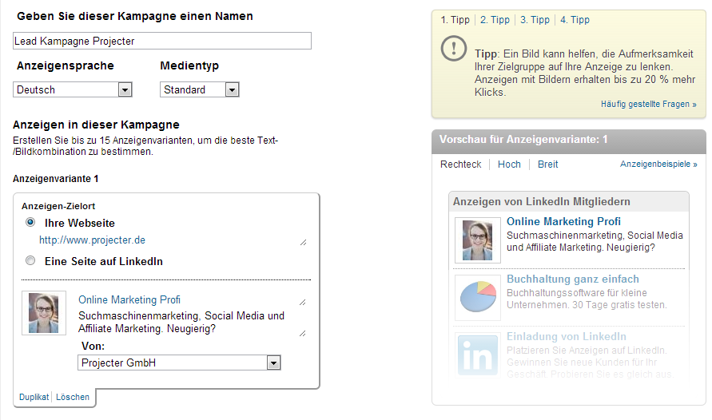712x420 pixels.
Task: Open the Von: Projecter GmbH dropdown
Action: point(179,363)
